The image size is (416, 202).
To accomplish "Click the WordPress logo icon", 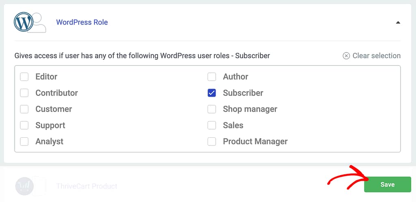I will click(23, 22).
